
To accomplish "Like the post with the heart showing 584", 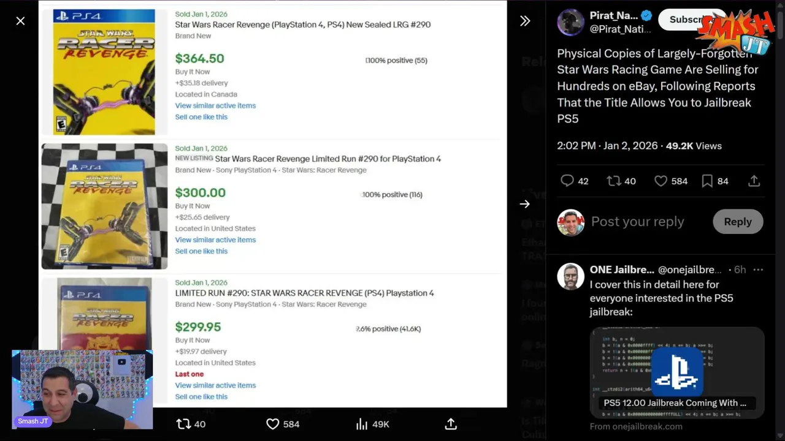I will coord(661,181).
